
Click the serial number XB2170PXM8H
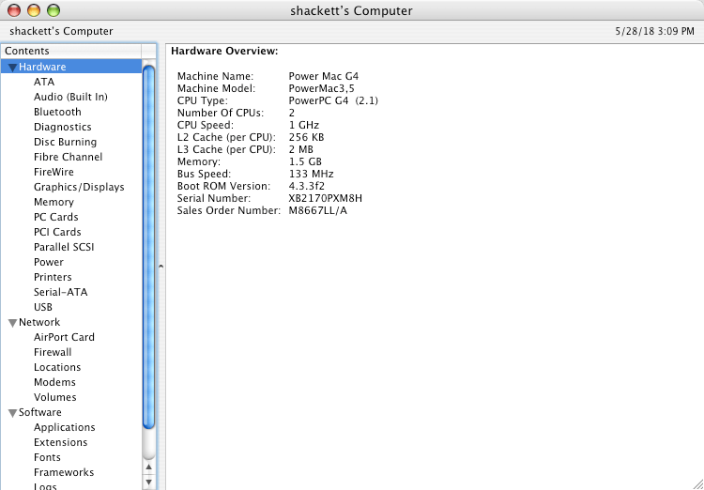pos(326,198)
